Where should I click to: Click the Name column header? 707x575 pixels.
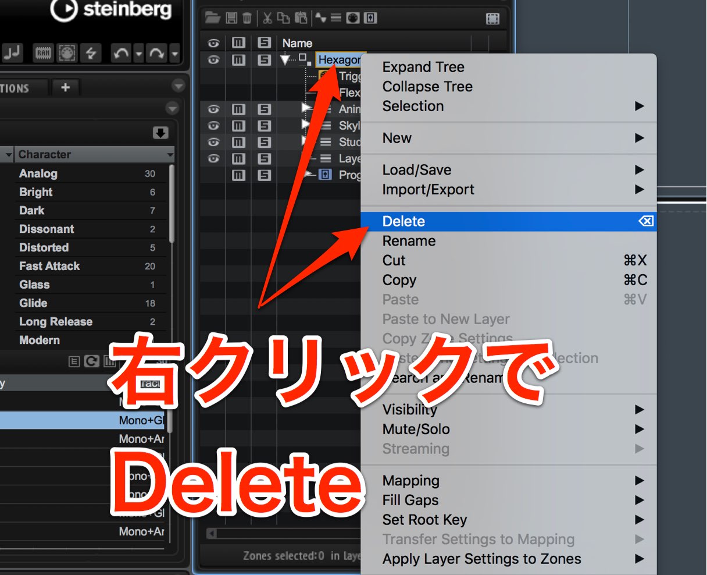pos(297,43)
